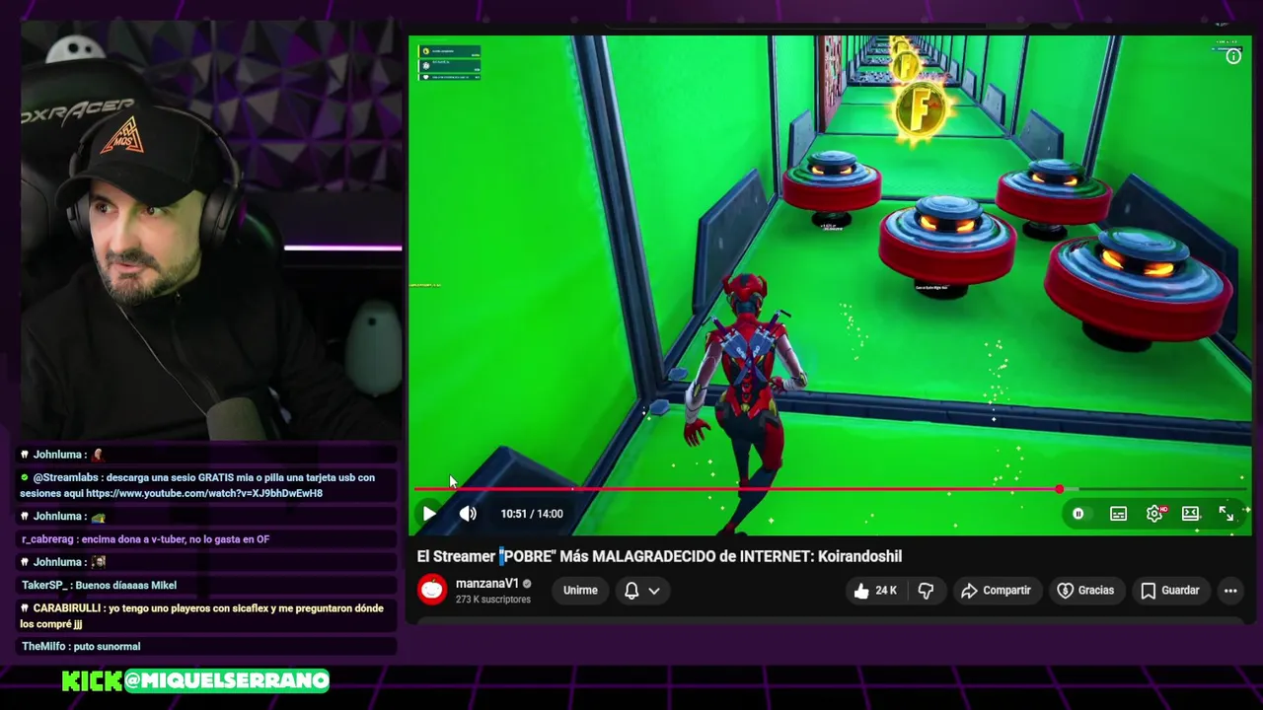Open the player settings gear
Viewport: 1263px width, 710px height.
pyautogui.click(x=1154, y=514)
